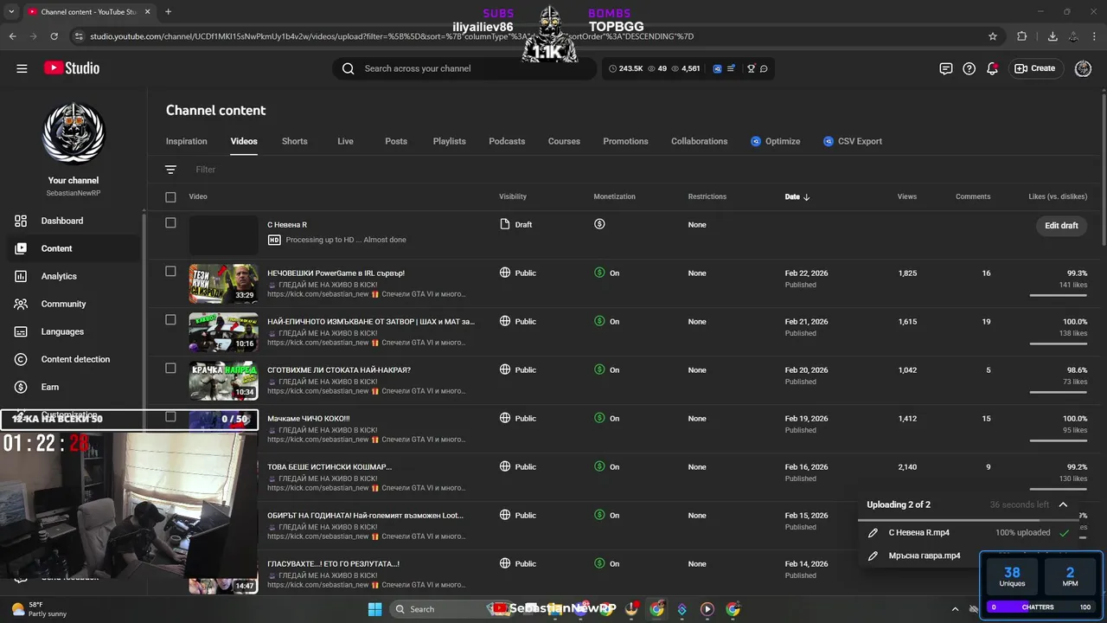Switch to the Inspiration tab
This screenshot has height=623, width=1107.
[x=187, y=141]
